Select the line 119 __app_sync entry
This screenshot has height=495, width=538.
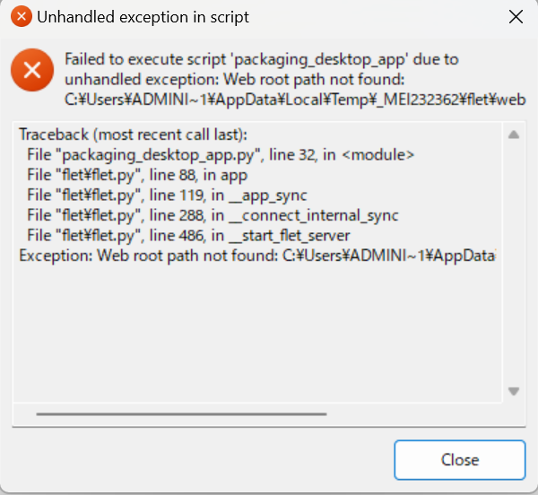(x=167, y=195)
